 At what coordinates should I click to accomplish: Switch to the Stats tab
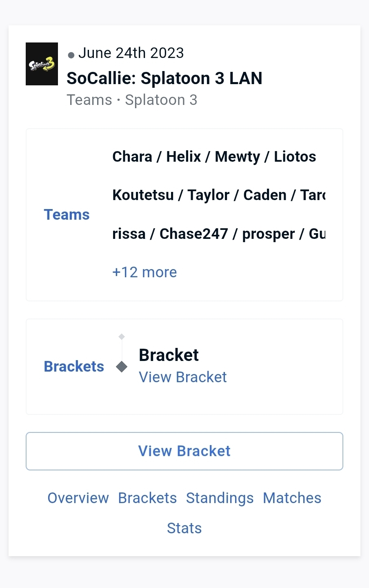pos(184,528)
